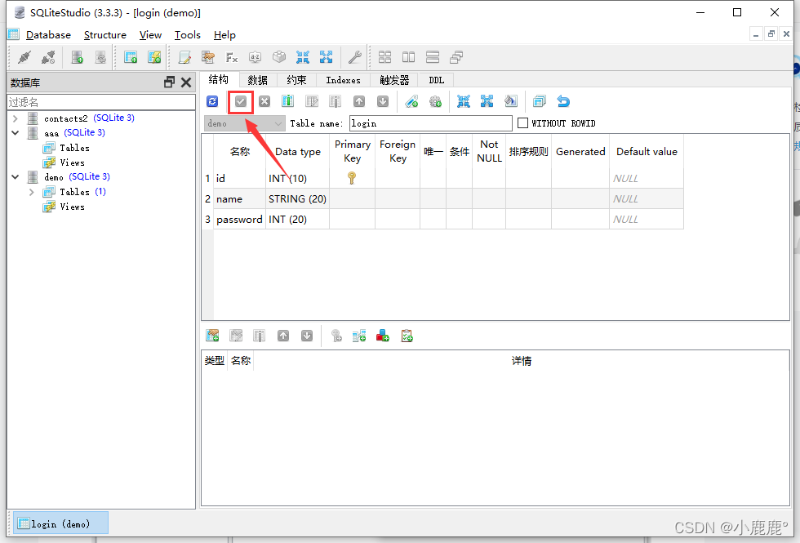Close the 数据库 panel
Image resolution: width=800 pixels, height=543 pixels.
(186, 82)
